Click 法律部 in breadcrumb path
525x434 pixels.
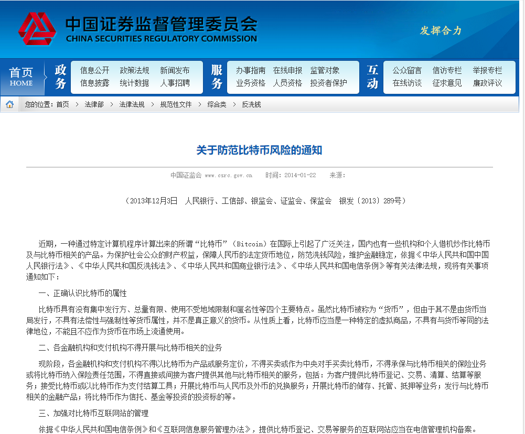click(94, 104)
